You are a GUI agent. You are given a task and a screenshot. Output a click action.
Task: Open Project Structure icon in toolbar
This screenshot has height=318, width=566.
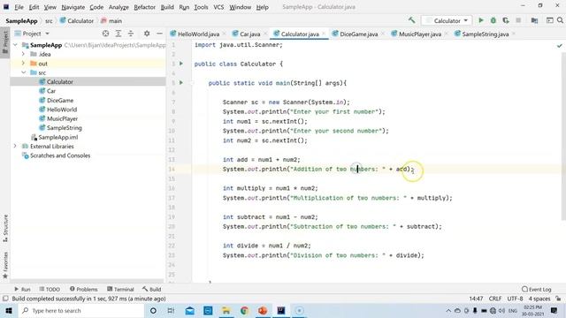point(534,20)
